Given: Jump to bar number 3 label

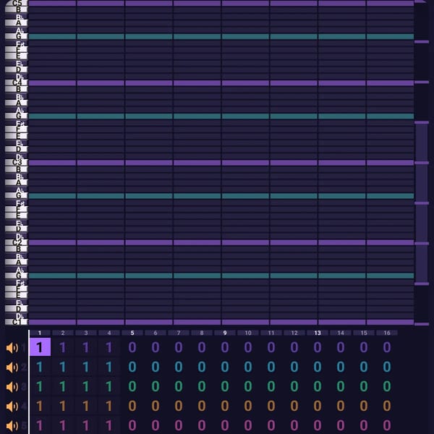Looking at the screenshot, I should pos(86,333).
